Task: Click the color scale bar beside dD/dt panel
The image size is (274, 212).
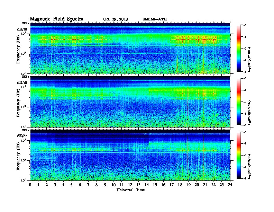Action: [239, 102]
